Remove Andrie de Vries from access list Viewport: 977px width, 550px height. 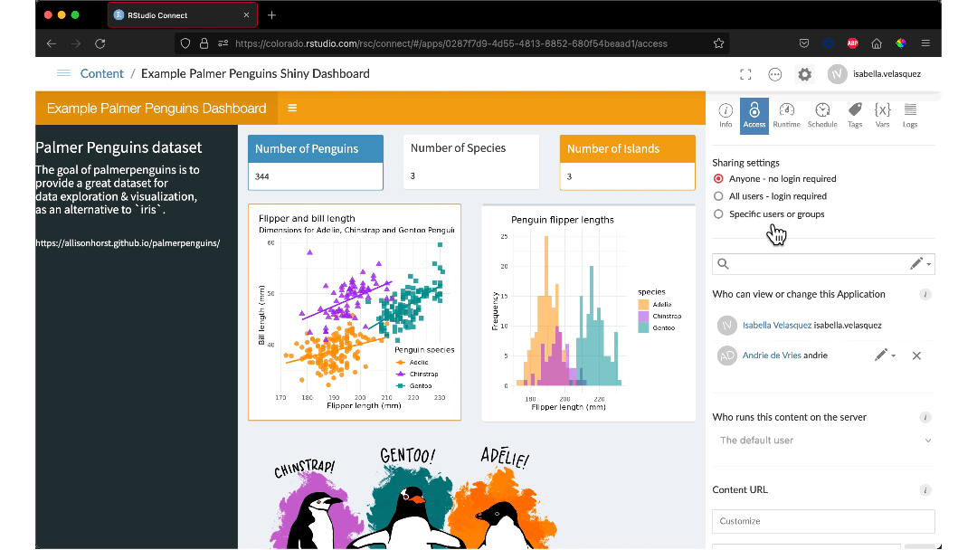[916, 356]
